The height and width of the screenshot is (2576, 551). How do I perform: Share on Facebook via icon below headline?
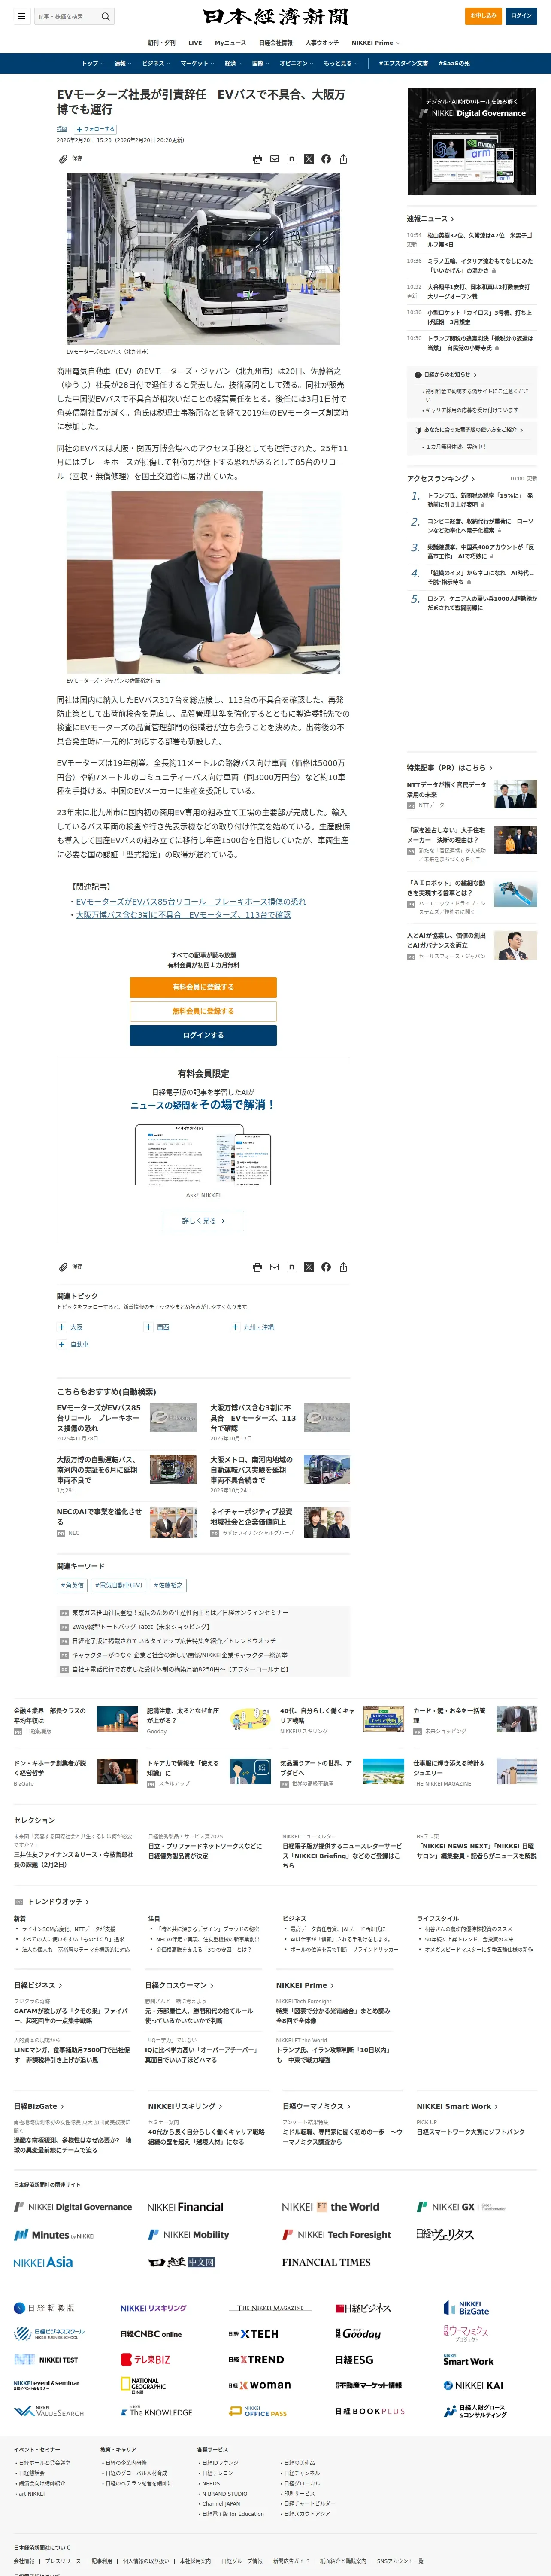[x=326, y=159]
